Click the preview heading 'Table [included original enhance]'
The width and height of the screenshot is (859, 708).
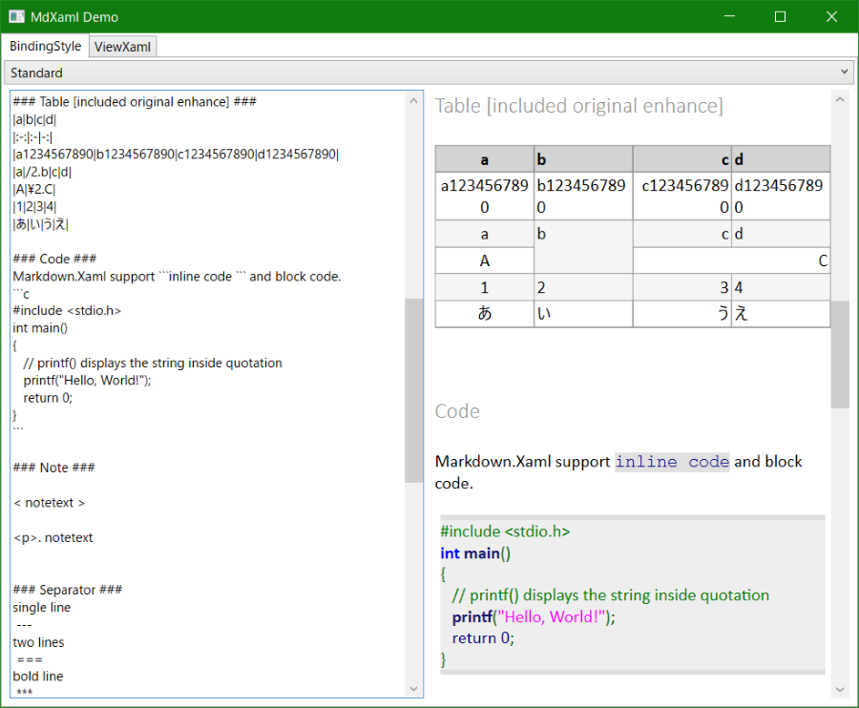[x=579, y=106]
